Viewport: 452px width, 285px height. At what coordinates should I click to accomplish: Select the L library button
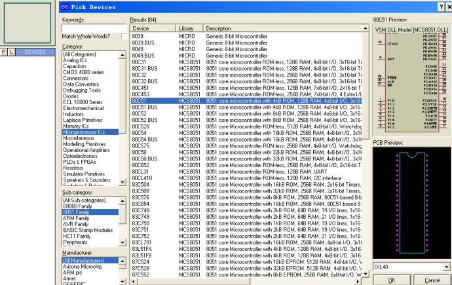point(11,52)
